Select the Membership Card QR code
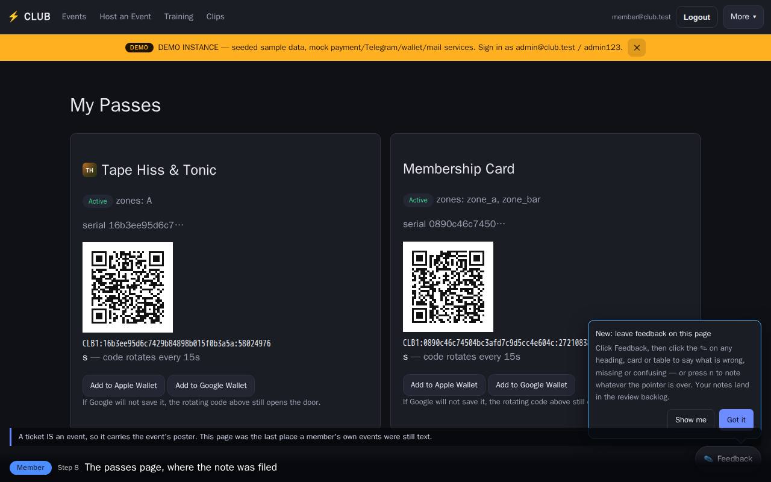 [x=448, y=287]
